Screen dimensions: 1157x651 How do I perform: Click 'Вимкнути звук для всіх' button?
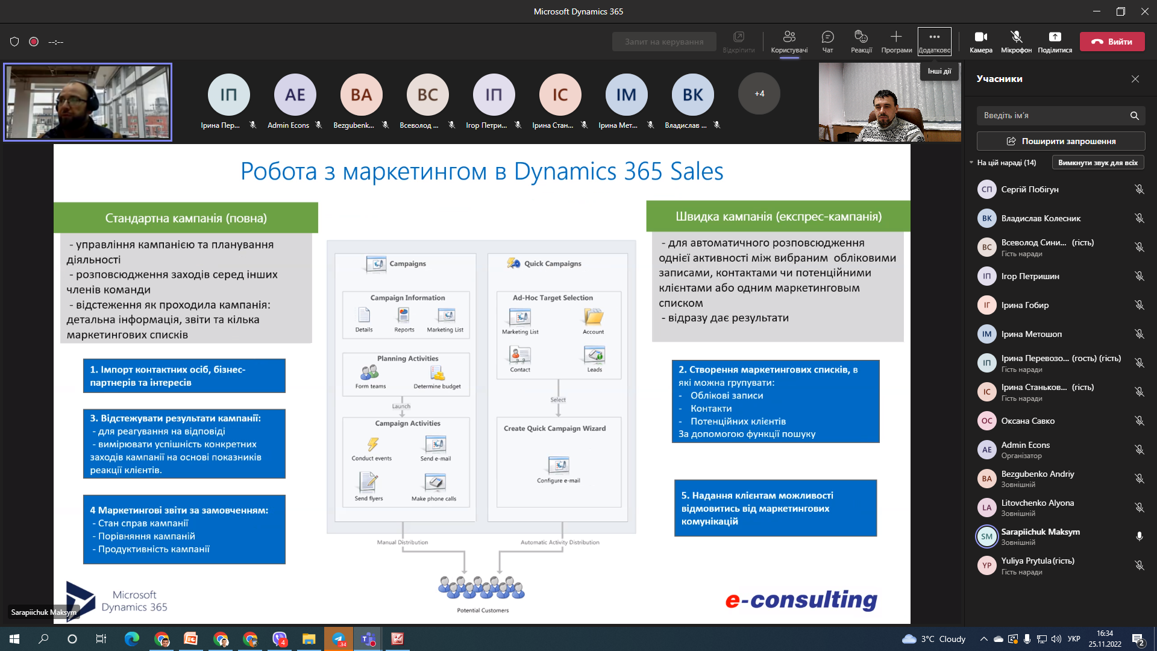[x=1097, y=163]
